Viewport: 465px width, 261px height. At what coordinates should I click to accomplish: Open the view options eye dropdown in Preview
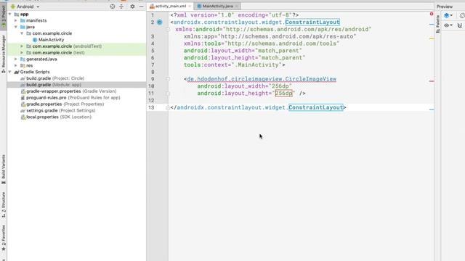(x=448, y=25)
